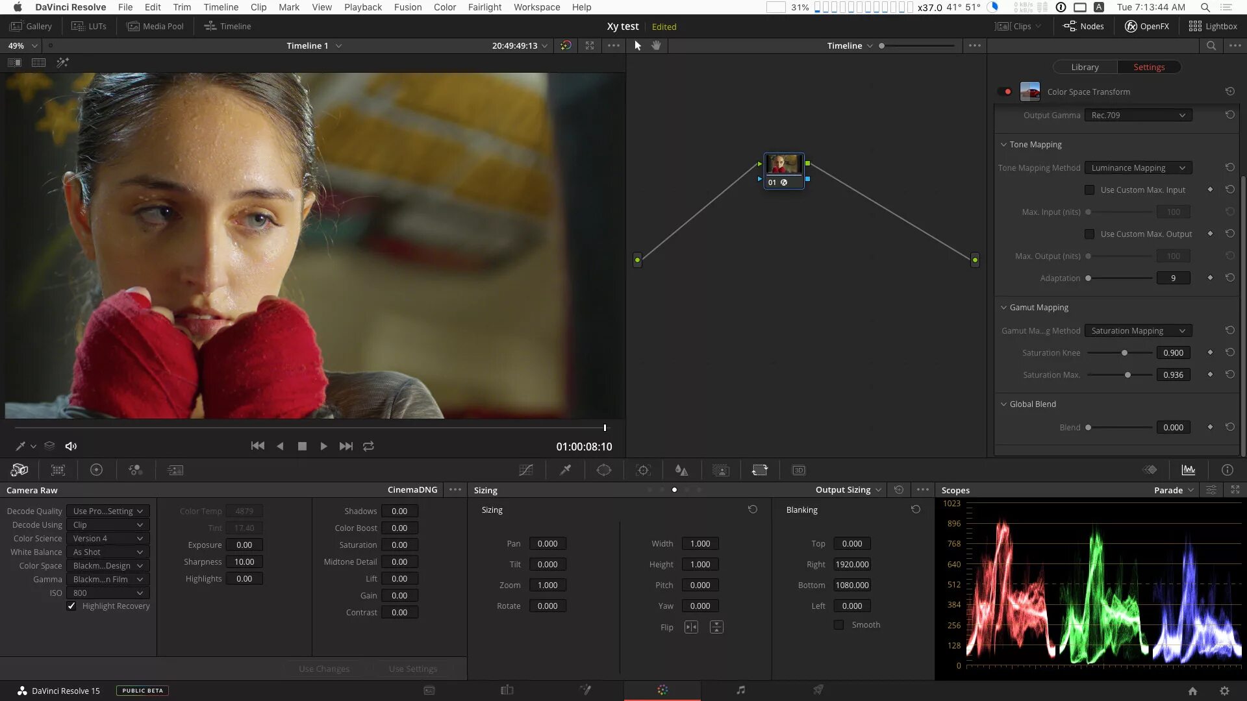This screenshot has width=1247, height=701.
Task: Switch to the Library tab
Action: pyautogui.click(x=1085, y=67)
